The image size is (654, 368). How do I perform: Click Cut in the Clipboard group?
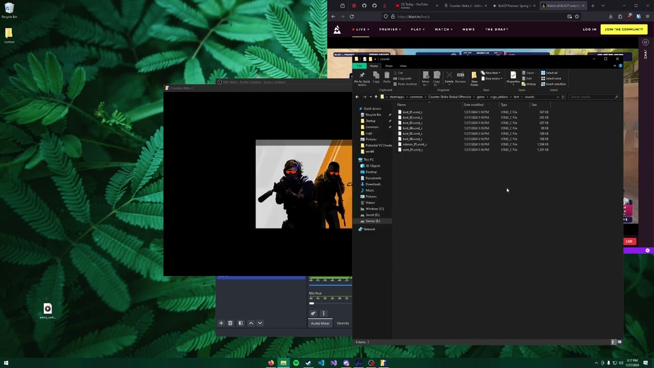[399, 73]
